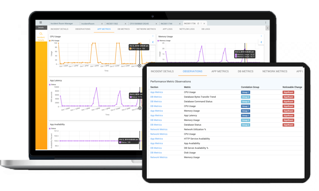
Task: Select App Metrics tab on the laptop
Action: pyautogui.click(x=104, y=29)
